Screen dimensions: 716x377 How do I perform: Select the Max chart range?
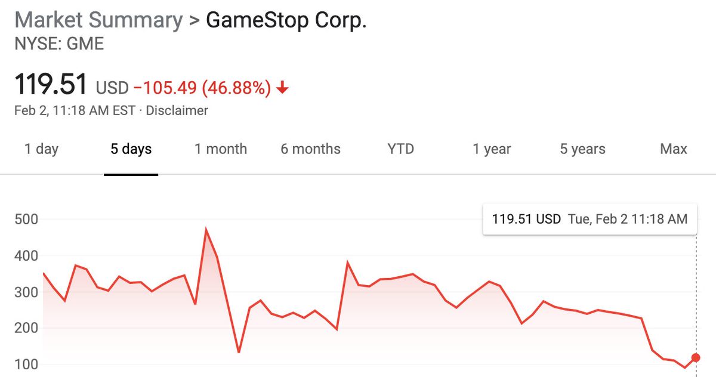pos(673,149)
